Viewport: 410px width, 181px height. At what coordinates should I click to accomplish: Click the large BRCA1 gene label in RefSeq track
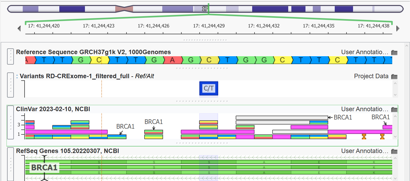pyautogui.click(x=44, y=167)
